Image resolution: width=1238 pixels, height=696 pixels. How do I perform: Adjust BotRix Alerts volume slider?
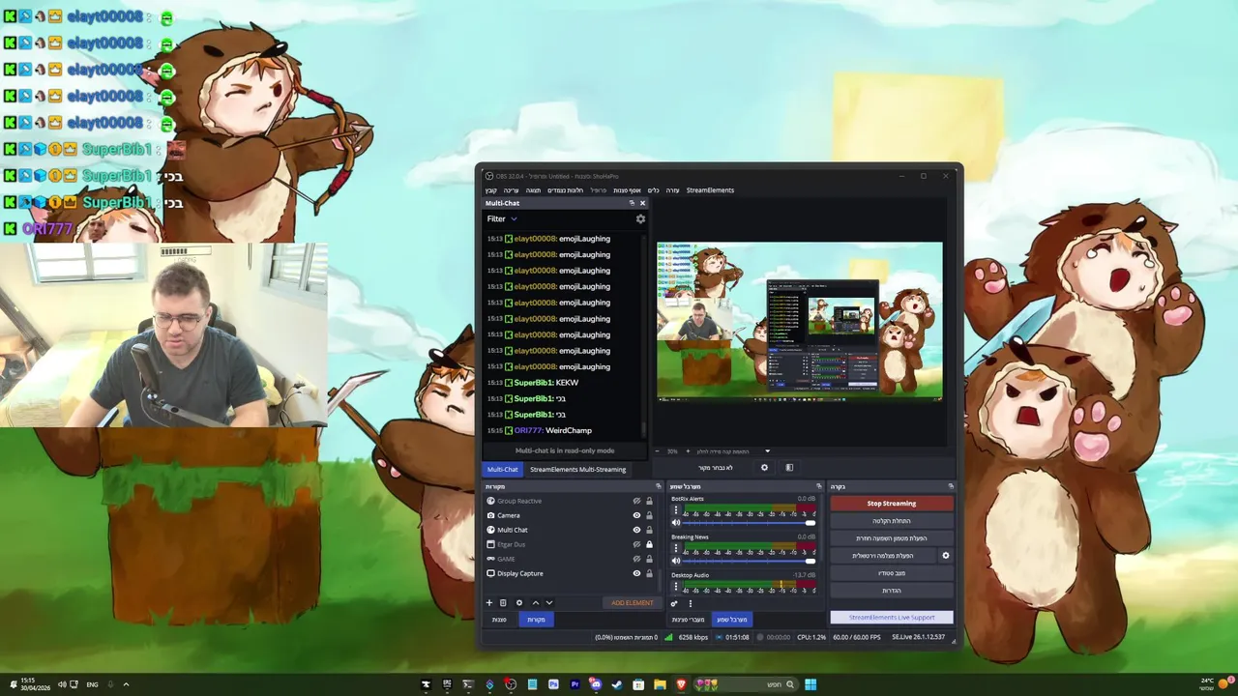(749, 523)
